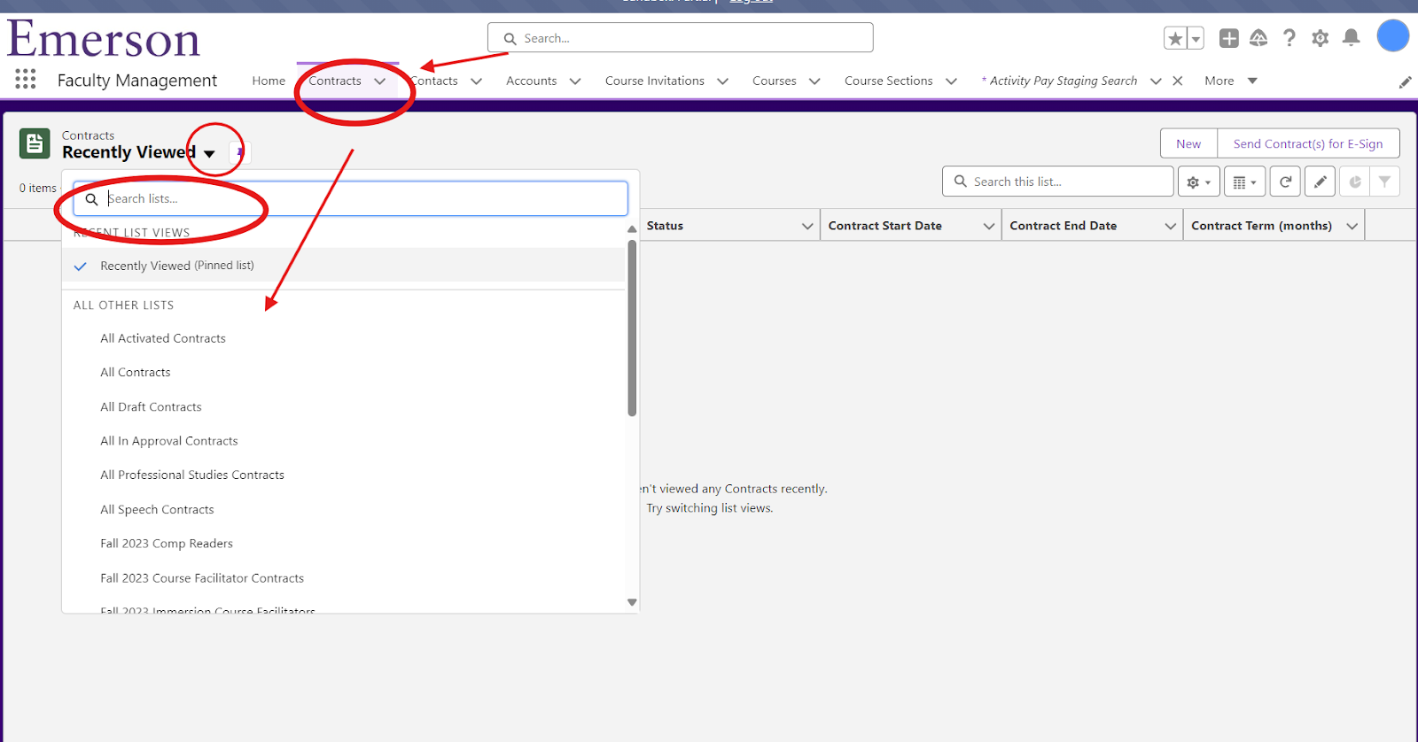
Task: Switch to the Courses tab
Action: tap(775, 81)
